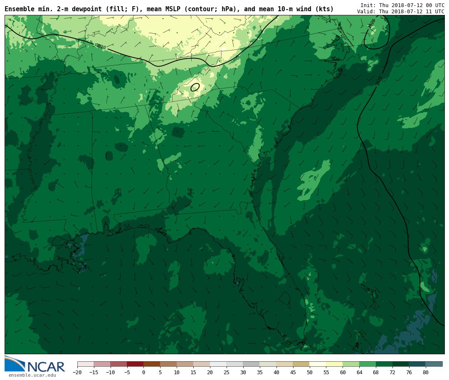Click the Lake Okeechobee outline in Florida
The width and height of the screenshot is (449, 380).
[284, 297]
